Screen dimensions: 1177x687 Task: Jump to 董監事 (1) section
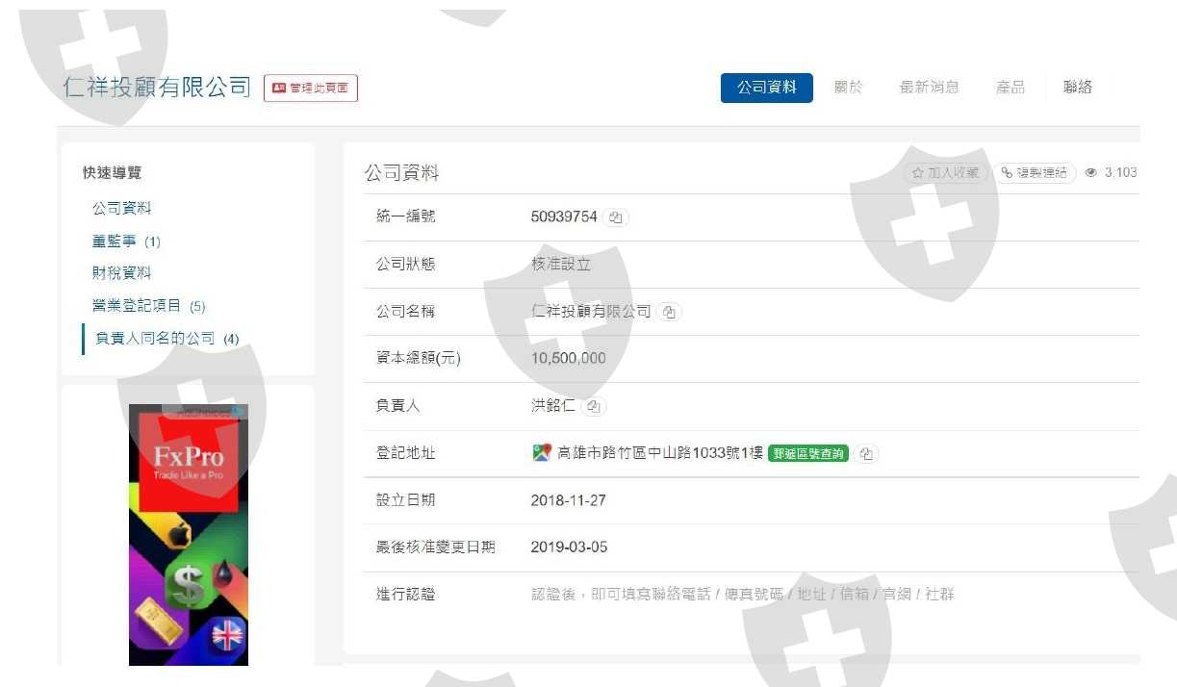pos(126,242)
